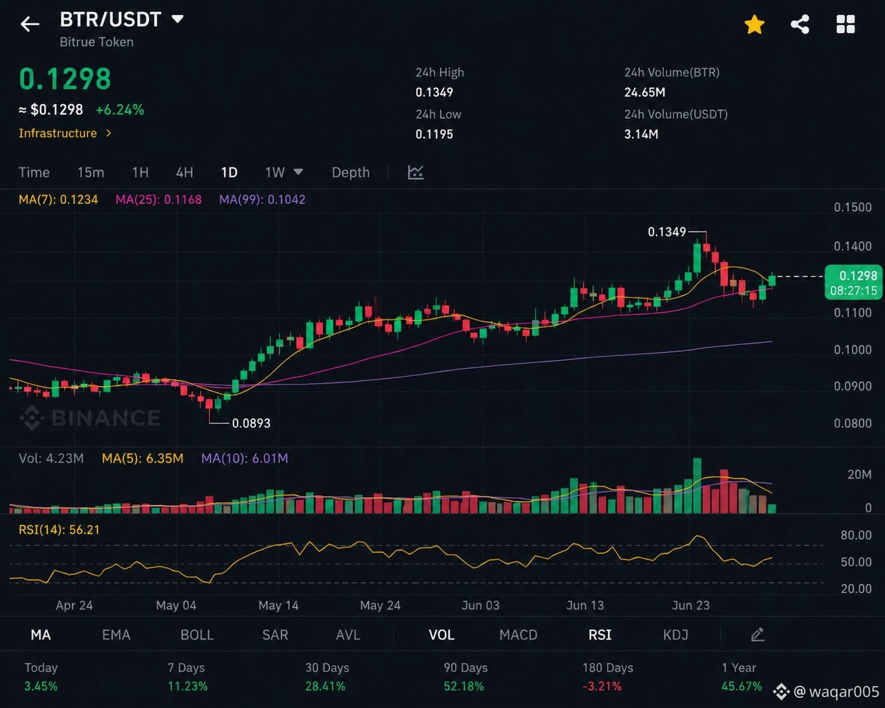Click the MA(5): 6.35M volume label
This screenshot has width=885, height=708.
143,458
